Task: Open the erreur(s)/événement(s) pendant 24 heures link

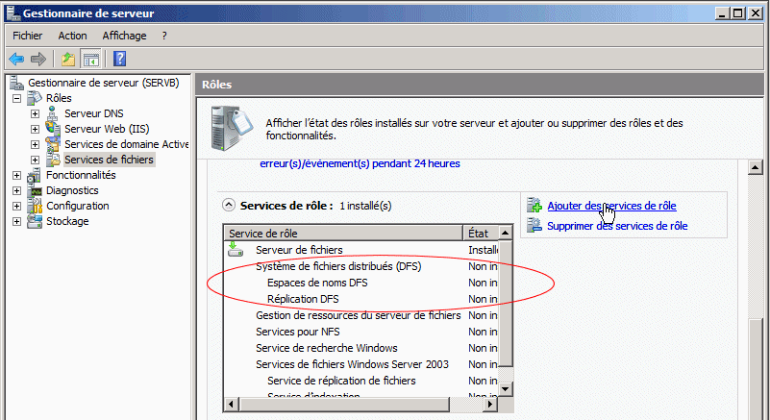Action: 360,163
